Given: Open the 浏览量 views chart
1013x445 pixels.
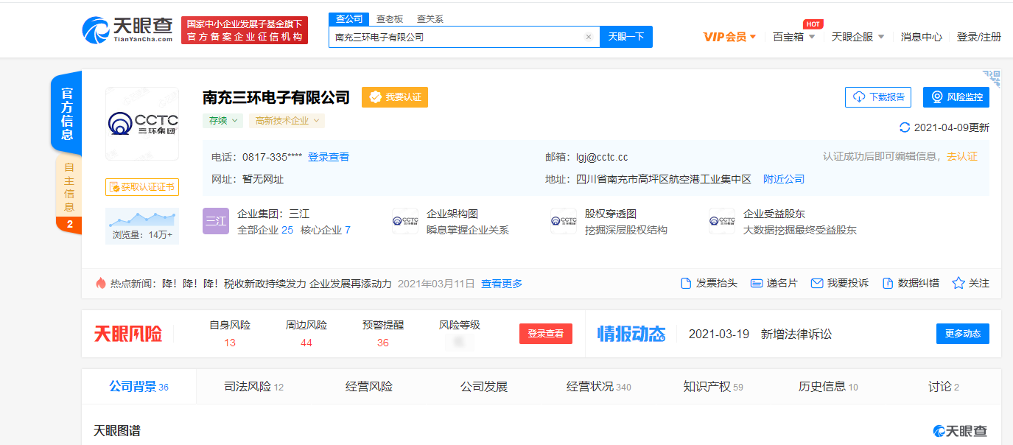Looking at the screenshot, I should coord(142,226).
